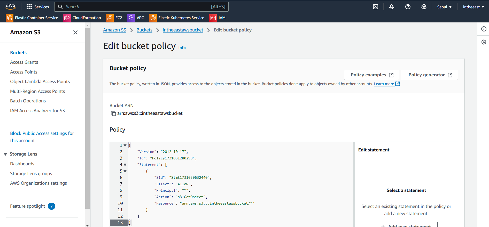Open Feature spotlight item
This screenshot has width=489, height=227.
28,206
